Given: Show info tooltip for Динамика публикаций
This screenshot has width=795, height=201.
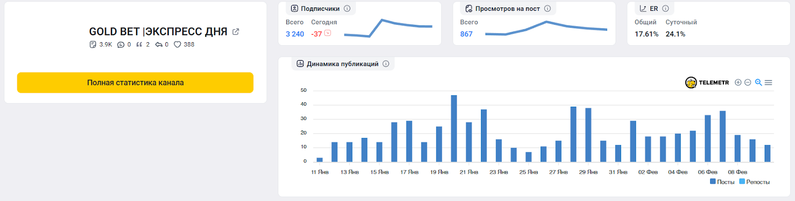Looking at the screenshot, I should 386,64.
